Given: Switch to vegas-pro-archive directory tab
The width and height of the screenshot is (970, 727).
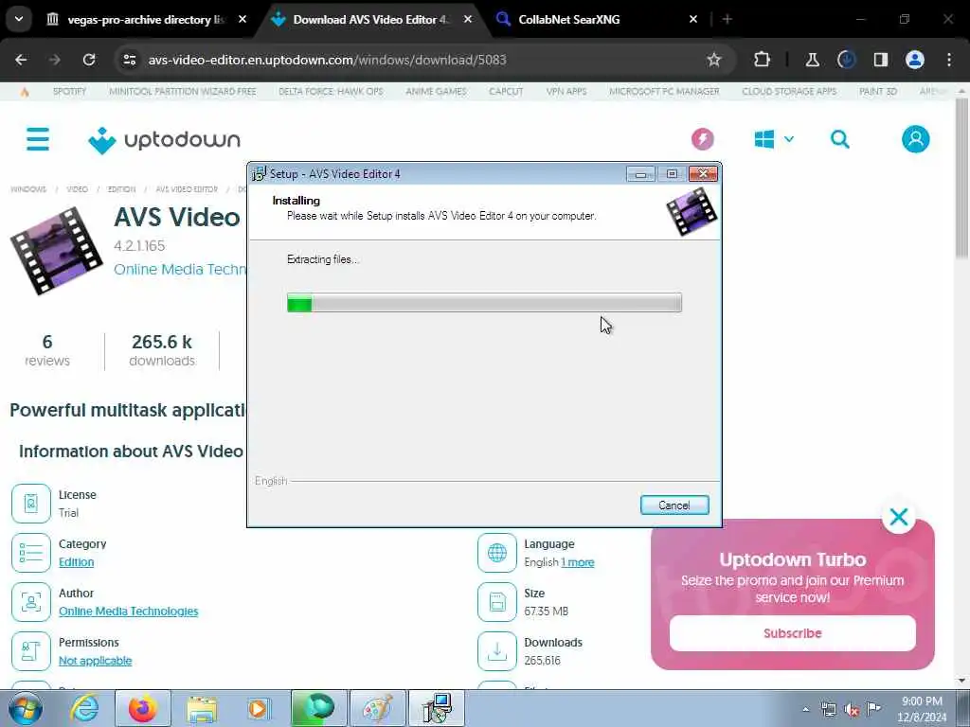Looking at the screenshot, I should pyautogui.click(x=147, y=19).
